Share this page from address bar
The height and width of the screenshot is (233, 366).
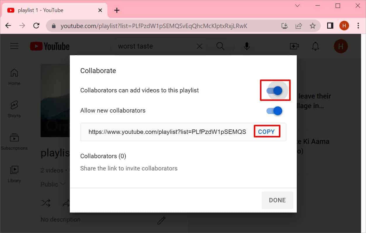tap(299, 26)
